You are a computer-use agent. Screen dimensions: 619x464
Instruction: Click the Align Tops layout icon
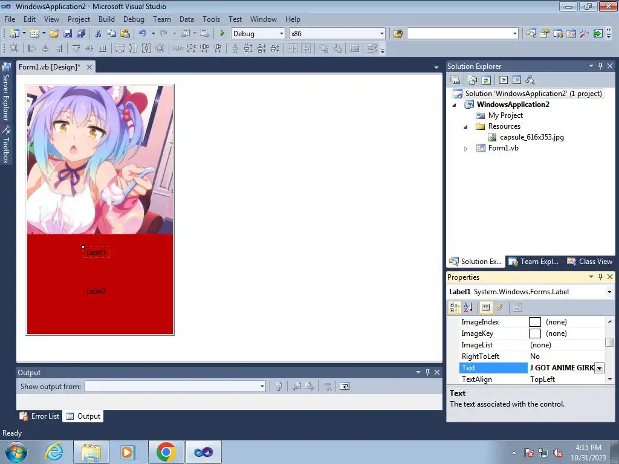click(x=76, y=48)
